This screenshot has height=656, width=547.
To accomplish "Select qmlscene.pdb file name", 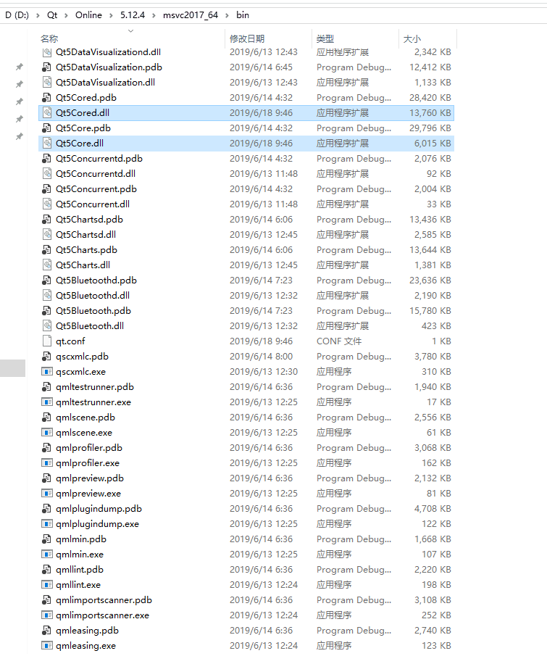I will point(85,418).
